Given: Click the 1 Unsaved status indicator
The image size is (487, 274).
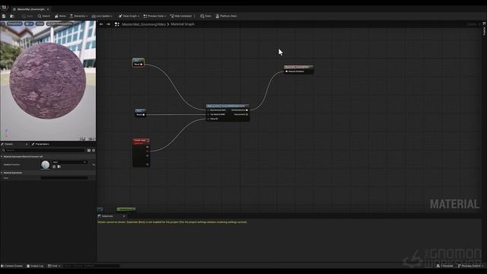Looking at the screenshot, I should point(445,266).
